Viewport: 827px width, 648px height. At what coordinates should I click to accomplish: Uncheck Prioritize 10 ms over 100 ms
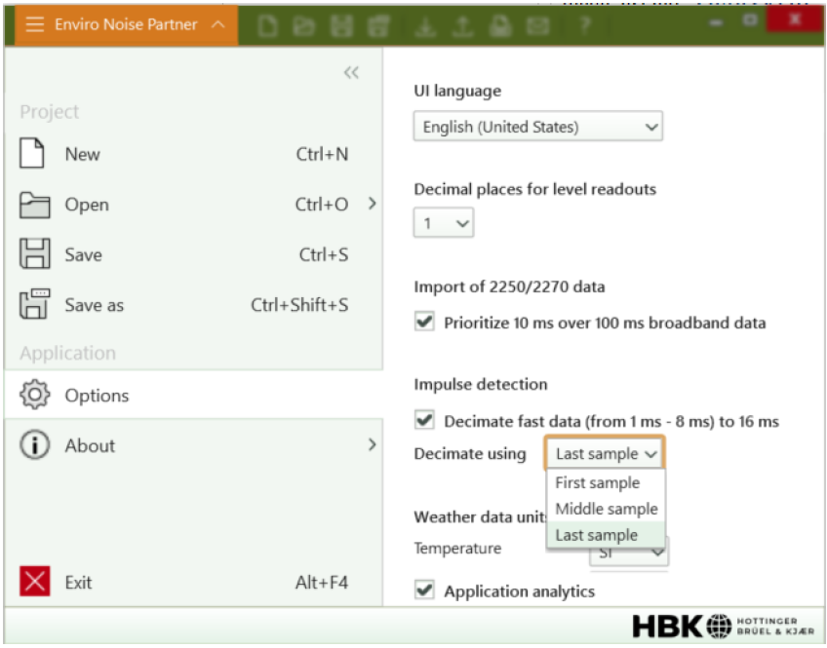pos(424,323)
